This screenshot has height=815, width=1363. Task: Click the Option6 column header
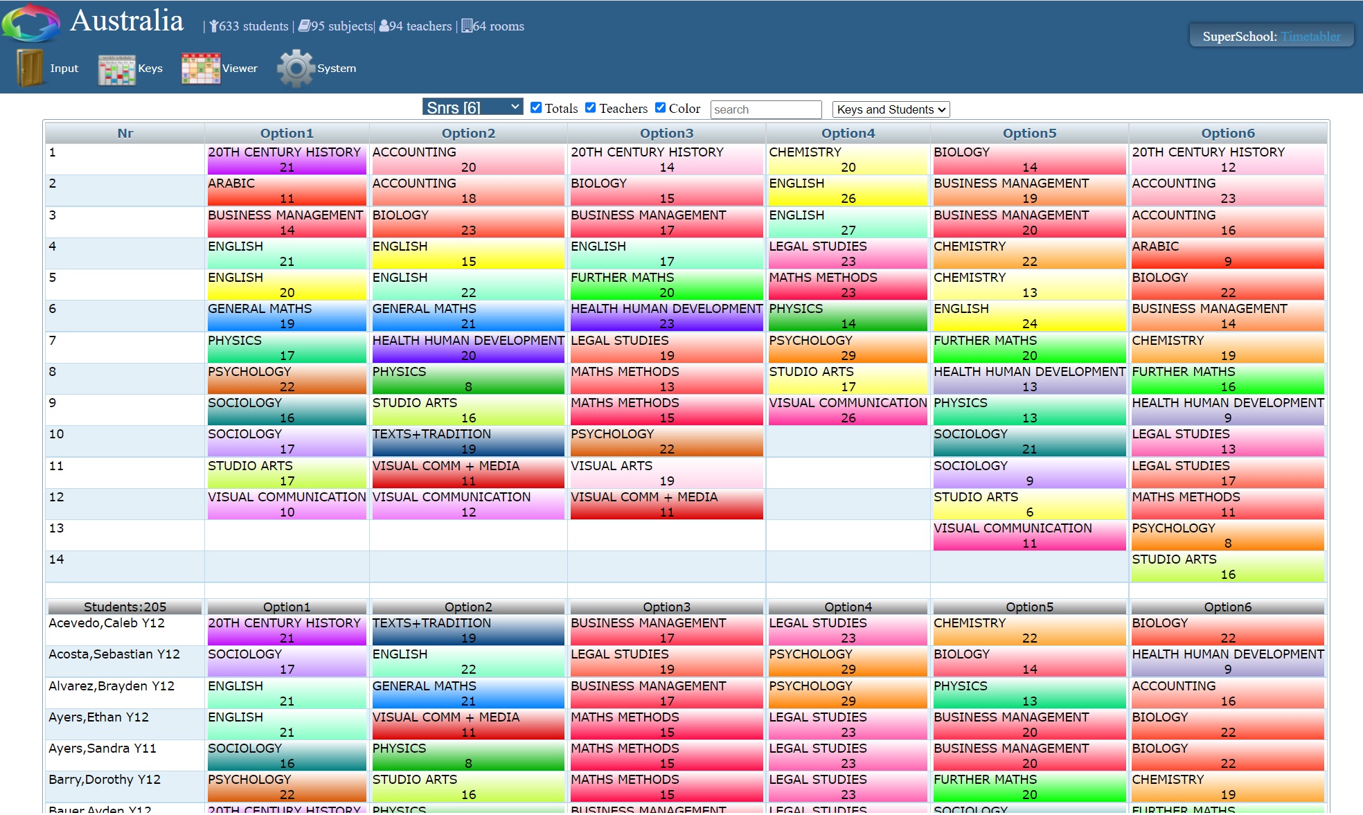click(1227, 133)
